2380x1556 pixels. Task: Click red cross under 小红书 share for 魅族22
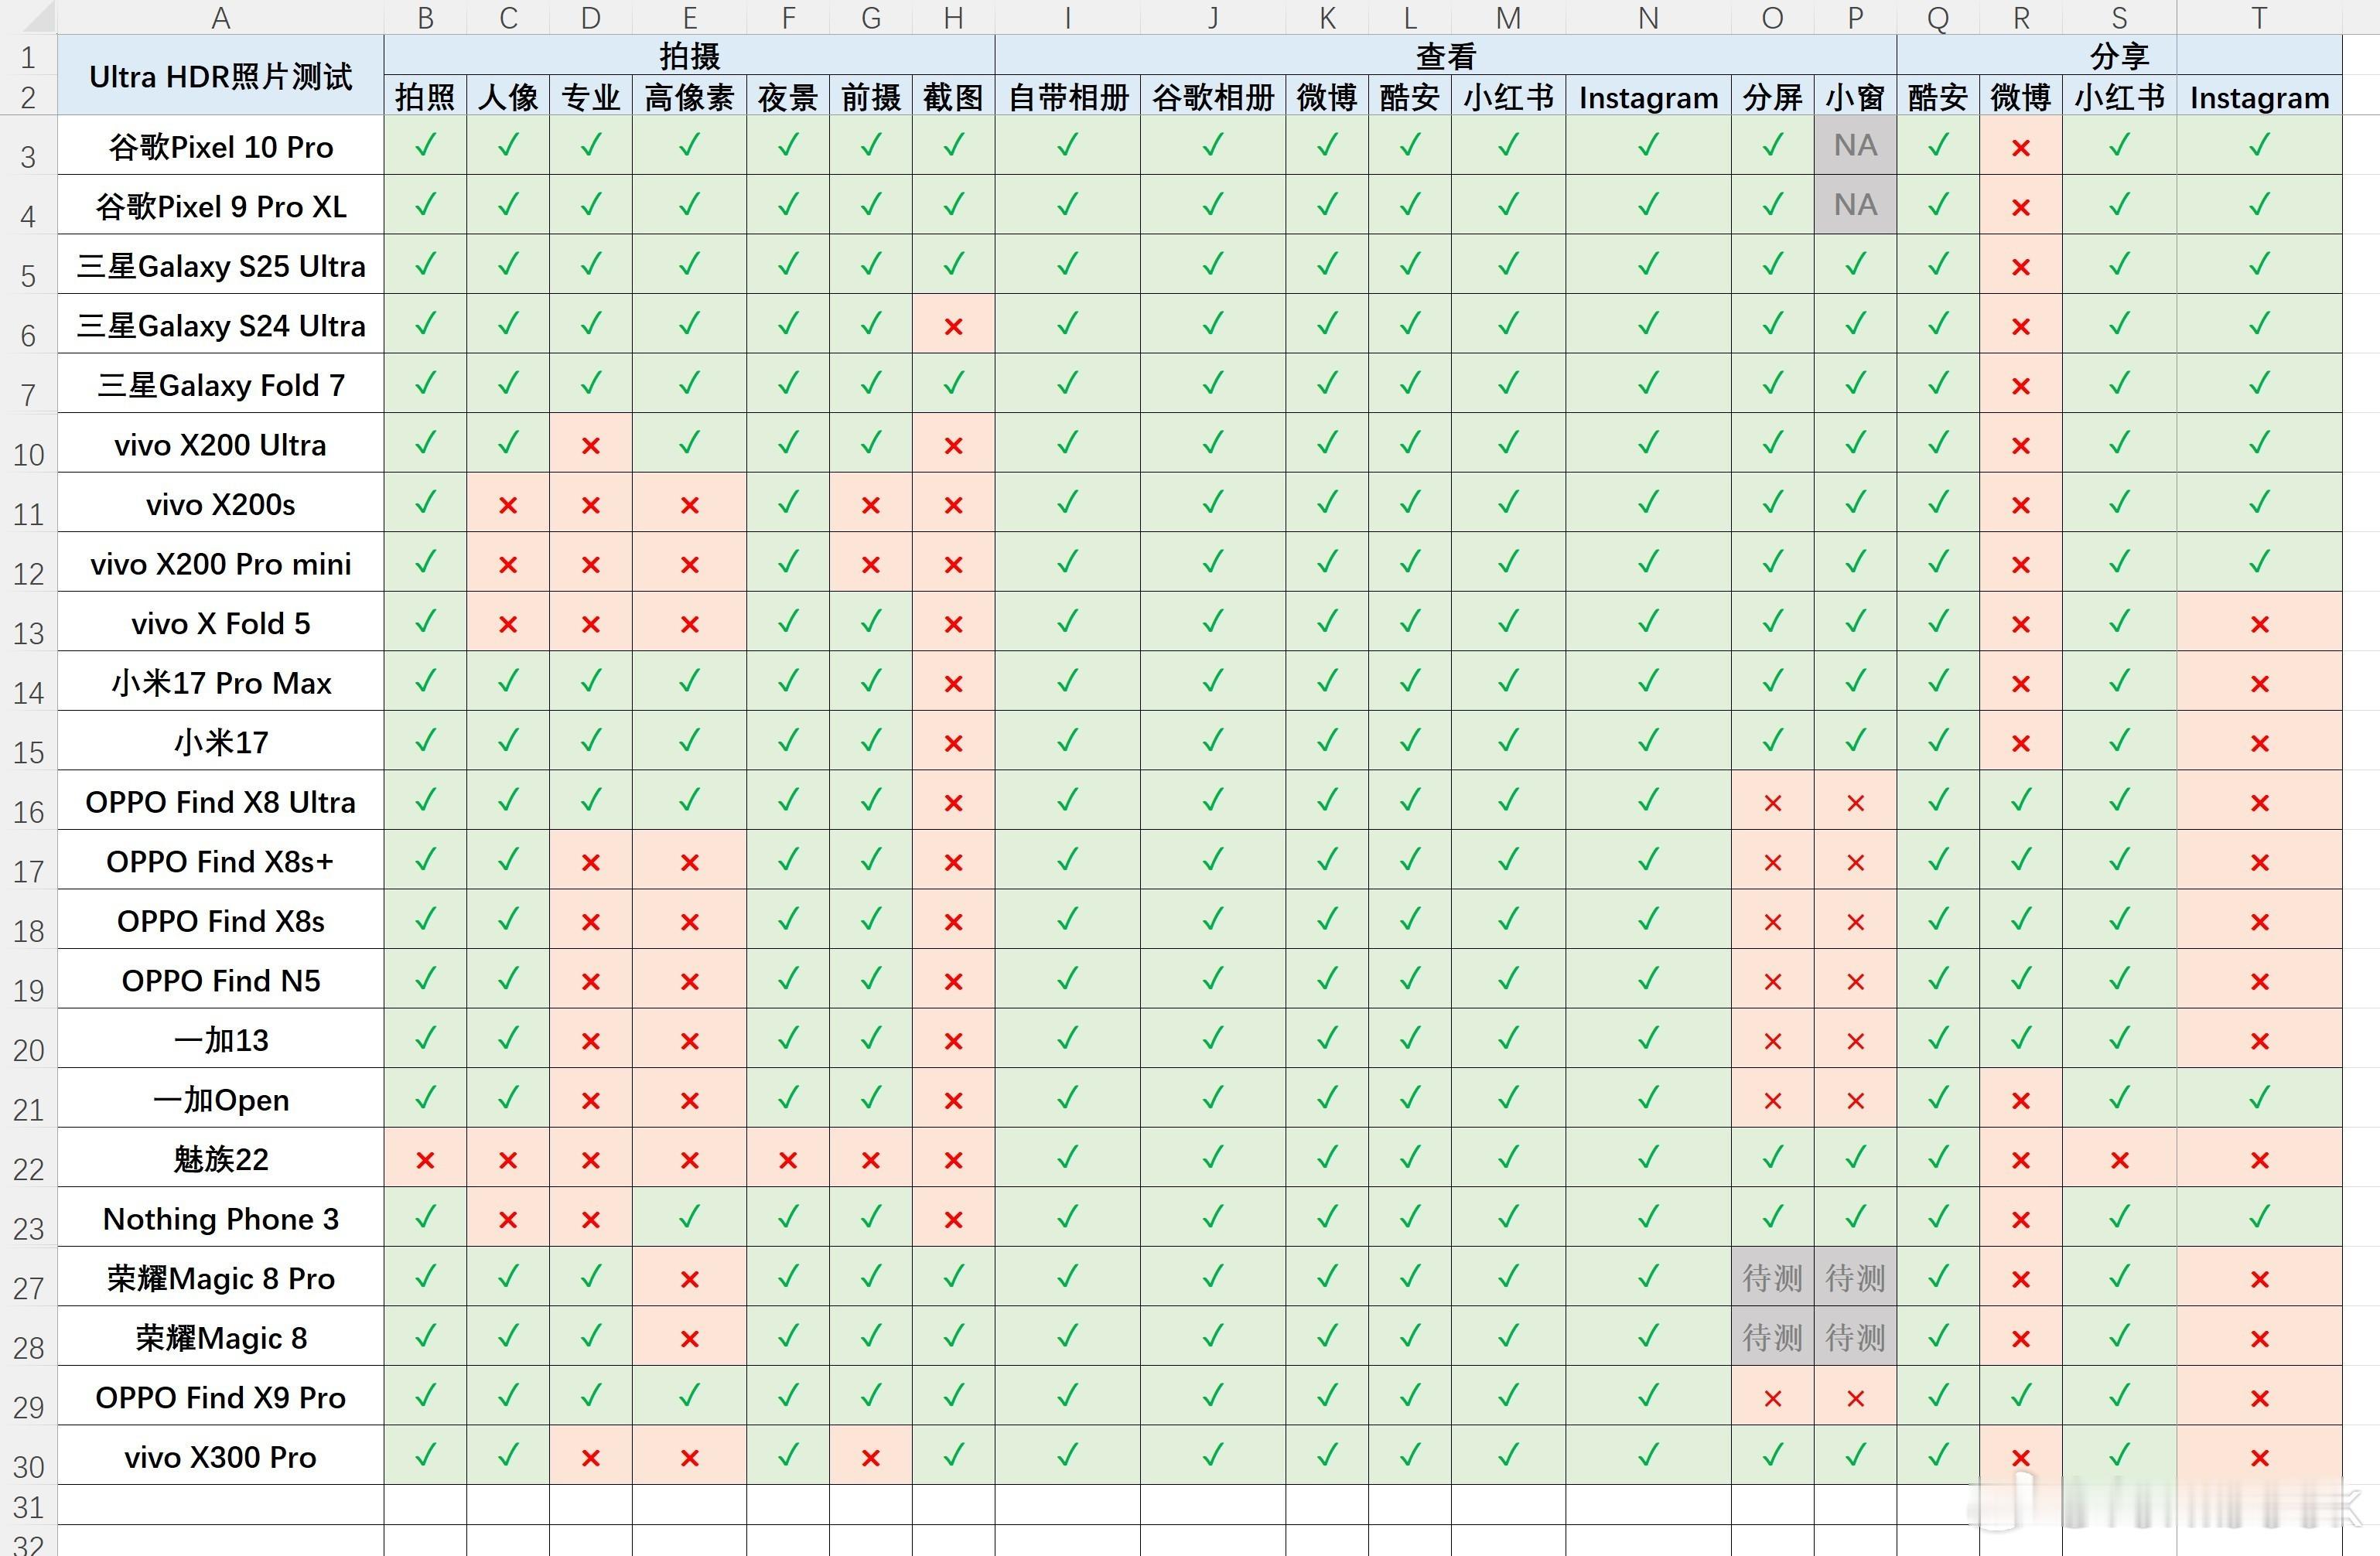pyautogui.click(x=2119, y=1160)
